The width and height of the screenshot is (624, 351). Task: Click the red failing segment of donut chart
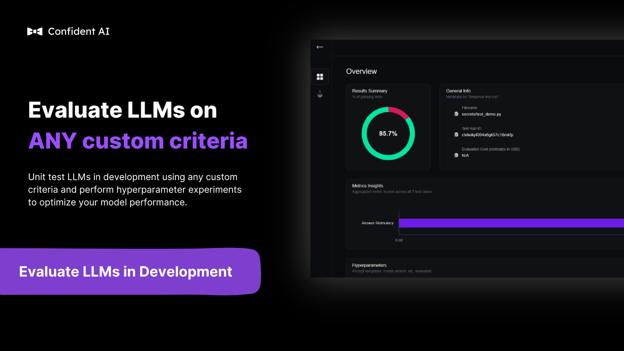[x=399, y=112]
